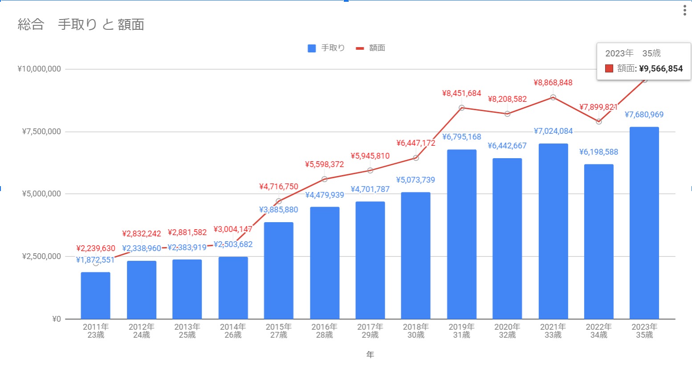The width and height of the screenshot is (692, 375).
Task: Open the chart's three-dot options menu
Action: (684, 11)
